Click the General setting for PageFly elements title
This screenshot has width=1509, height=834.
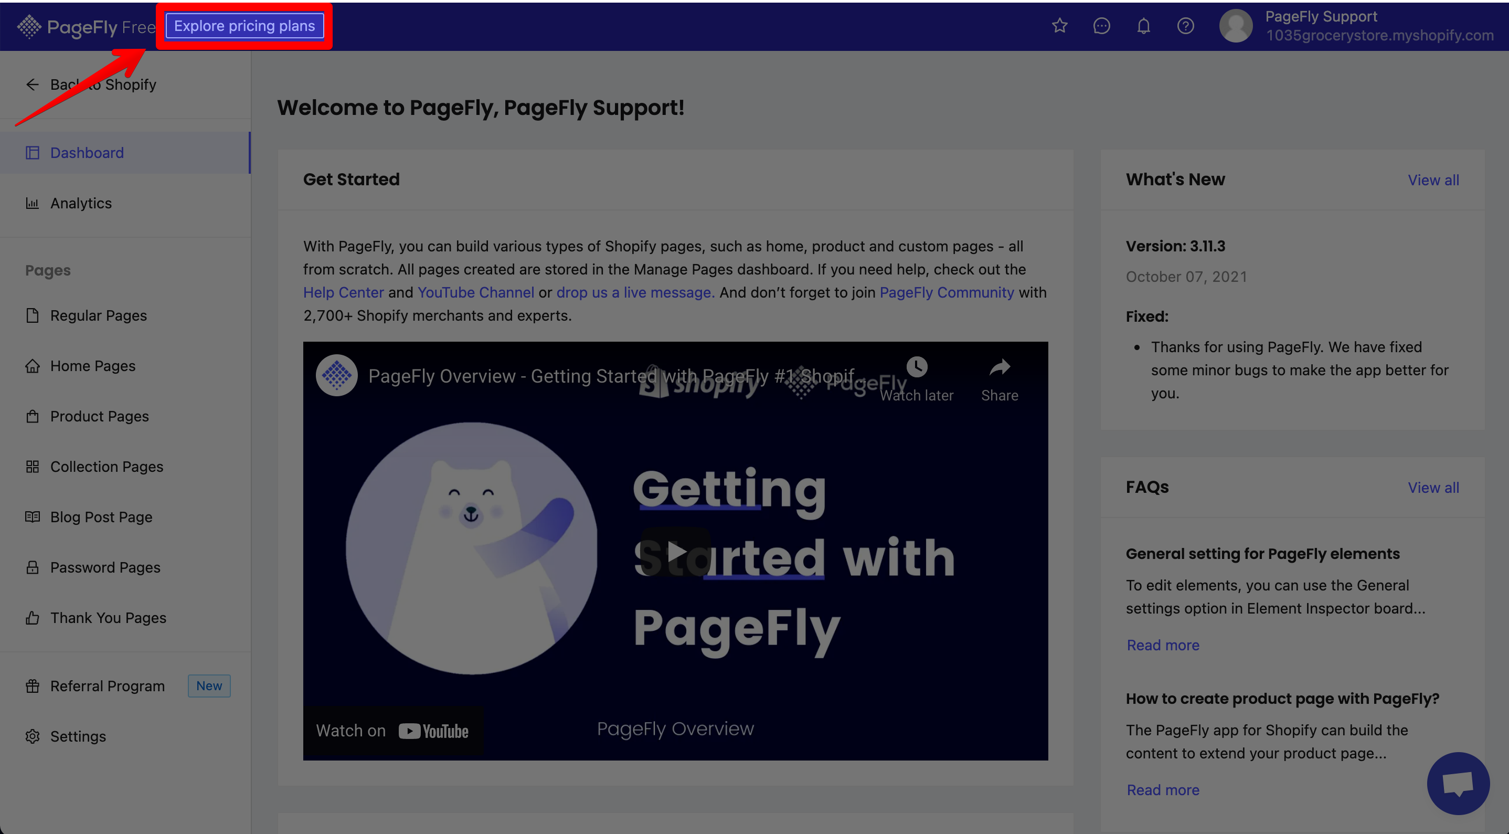tap(1262, 554)
